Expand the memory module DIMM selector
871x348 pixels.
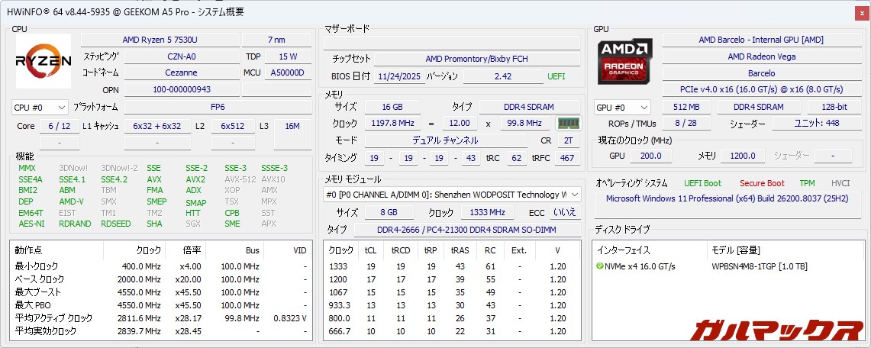click(x=452, y=195)
